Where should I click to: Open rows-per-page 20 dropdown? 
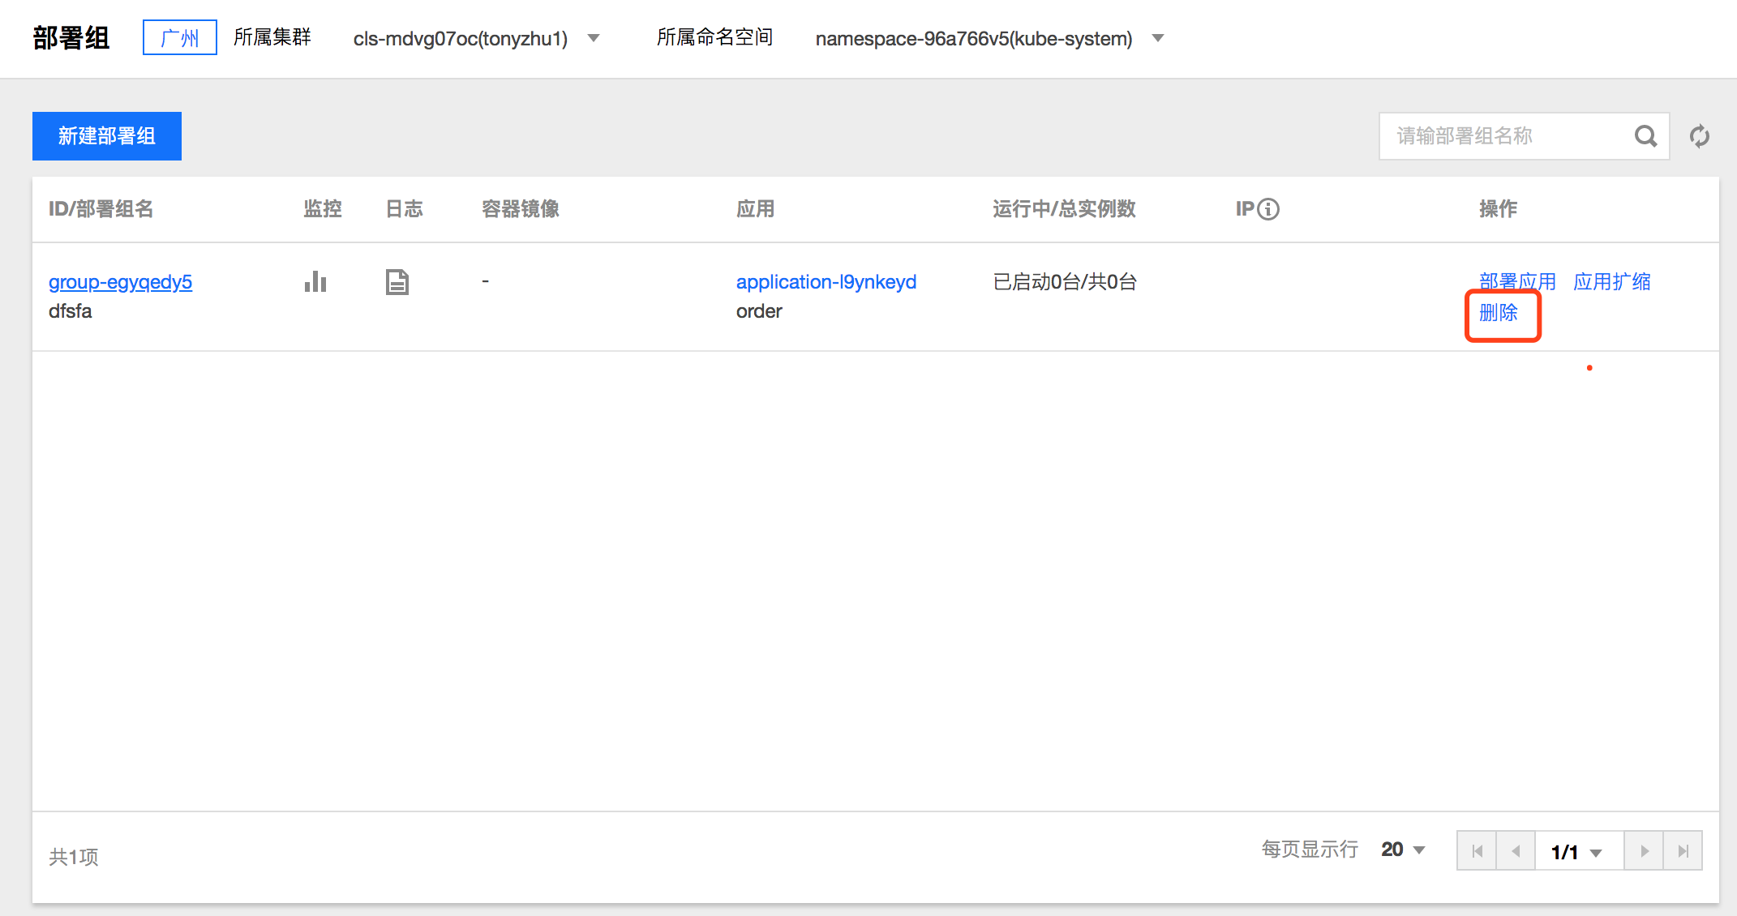[x=1403, y=850]
